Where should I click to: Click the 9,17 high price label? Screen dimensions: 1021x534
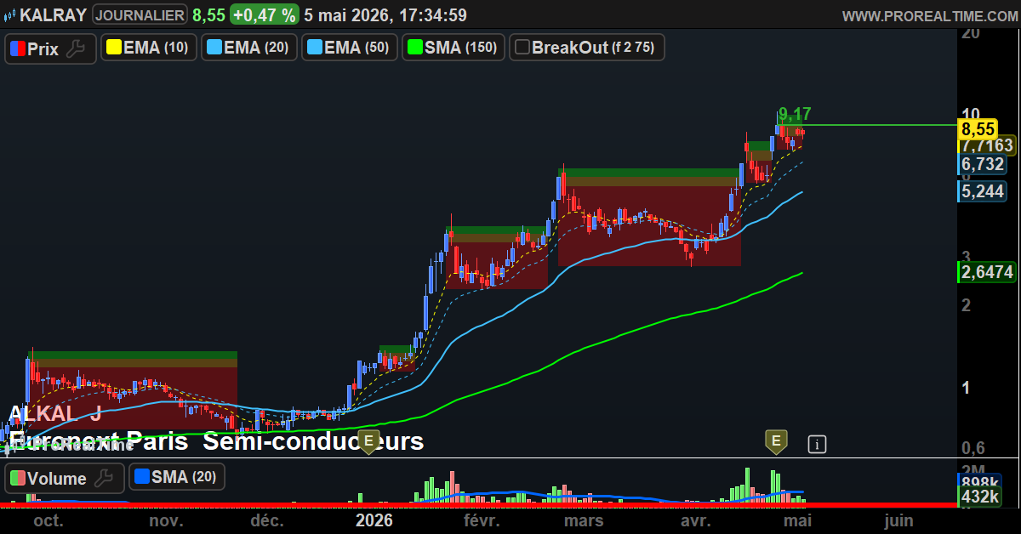[x=795, y=114]
